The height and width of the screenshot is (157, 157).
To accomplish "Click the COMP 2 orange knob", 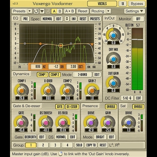I will click(x=67, y=91).
